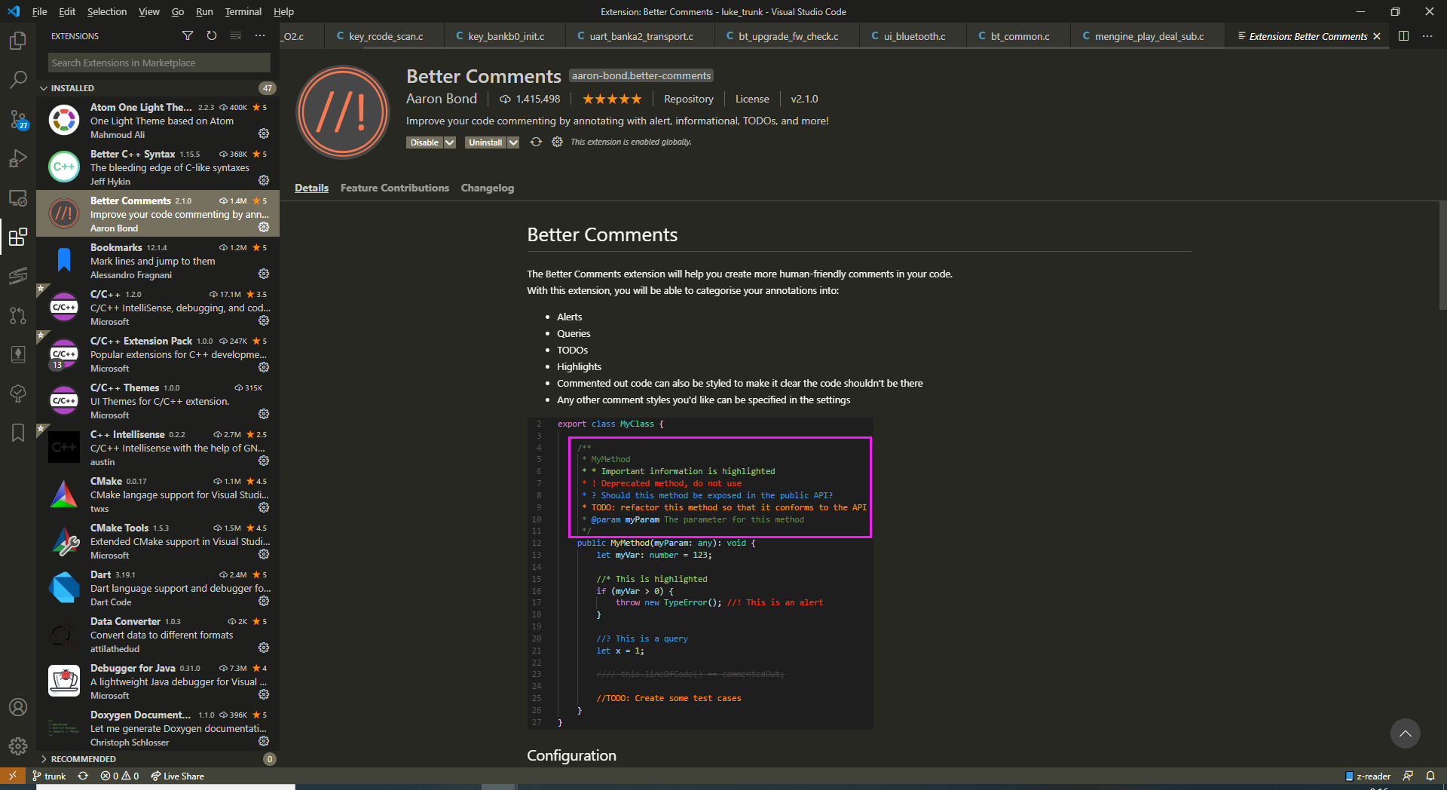The width and height of the screenshot is (1447, 790).
Task: Open the Repository link
Action: [688, 99]
